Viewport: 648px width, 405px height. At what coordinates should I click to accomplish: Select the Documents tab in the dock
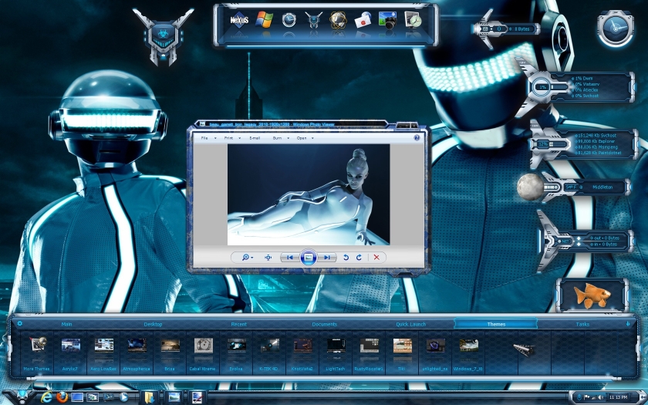(x=324, y=324)
